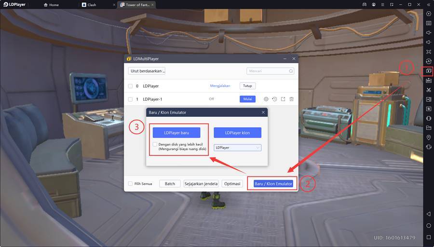This screenshot has height=247, width=434.
Task: Open synchronizer icon in sidebar
Action: click(429, 109)
